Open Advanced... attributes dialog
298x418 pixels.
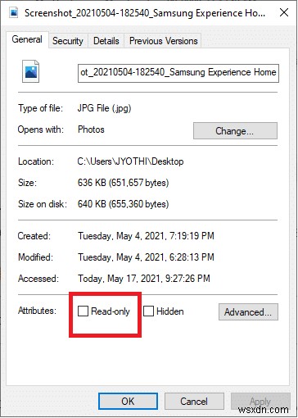pyautogui.click(x=248, y=311)
